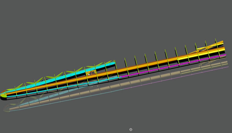Select the green rounded nose at left tip
The image size is (232, 133).
[3, 95]
